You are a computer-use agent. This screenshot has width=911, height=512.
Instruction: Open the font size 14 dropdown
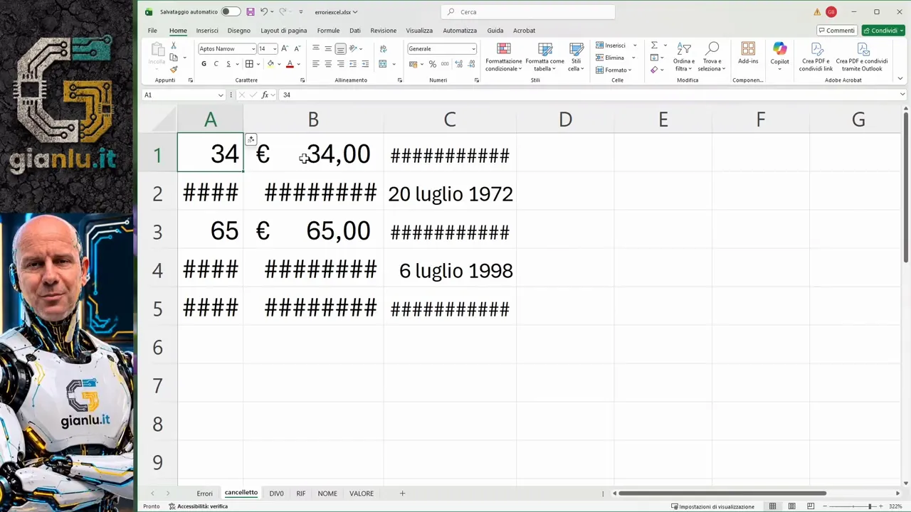tap(274, 49)
